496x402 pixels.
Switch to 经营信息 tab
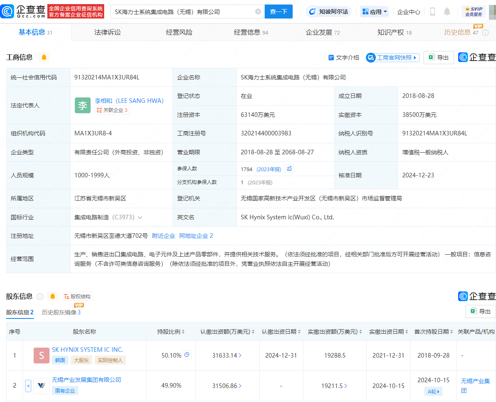251,33
